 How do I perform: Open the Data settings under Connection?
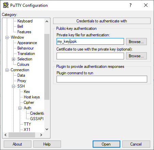click(21, 75)
